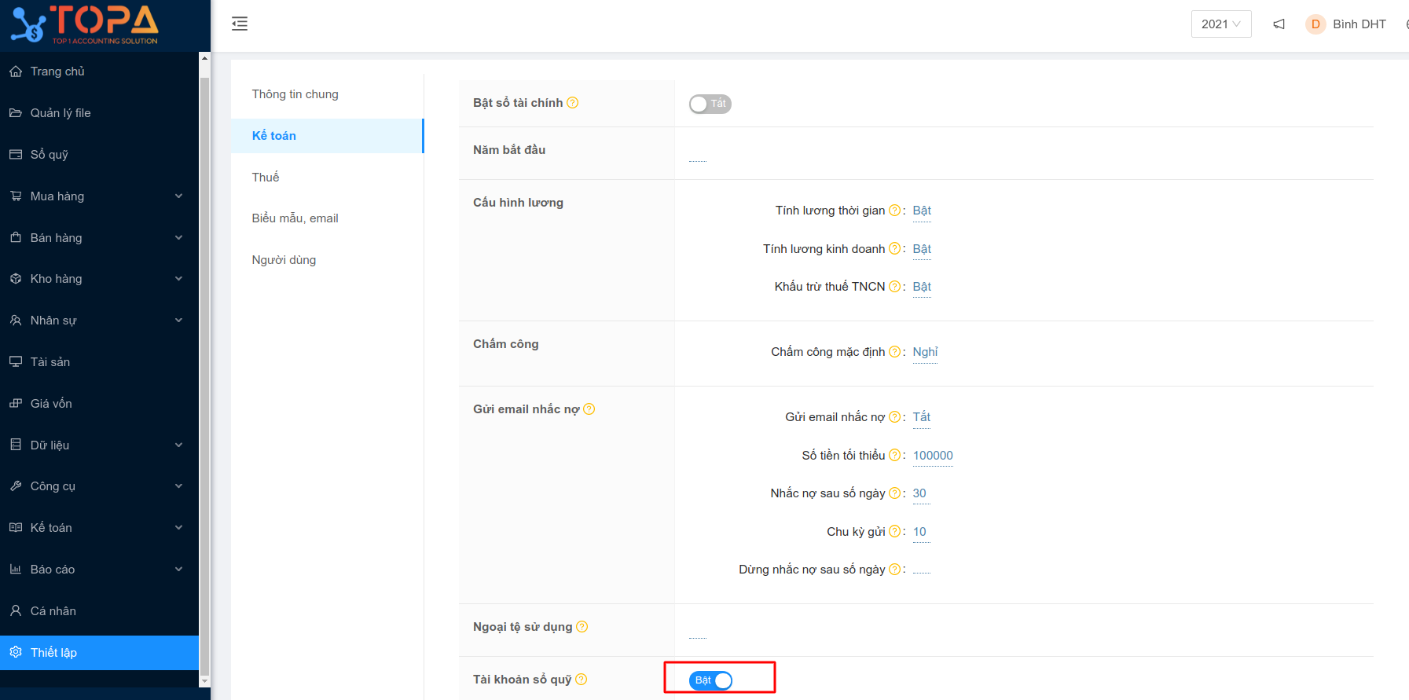Toggle the Tài khoản sổ quỹ switch
The width and height of the screenshot is (1409, 700).
click(x=710, y=680)
